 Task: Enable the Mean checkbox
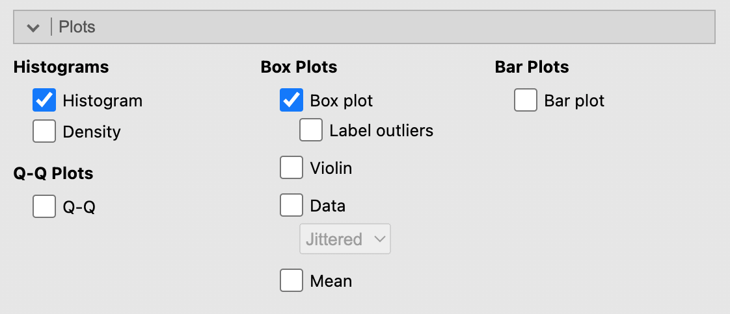coord(291,281)
